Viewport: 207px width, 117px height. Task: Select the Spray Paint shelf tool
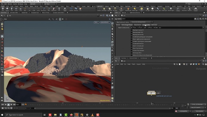(54, 9)
